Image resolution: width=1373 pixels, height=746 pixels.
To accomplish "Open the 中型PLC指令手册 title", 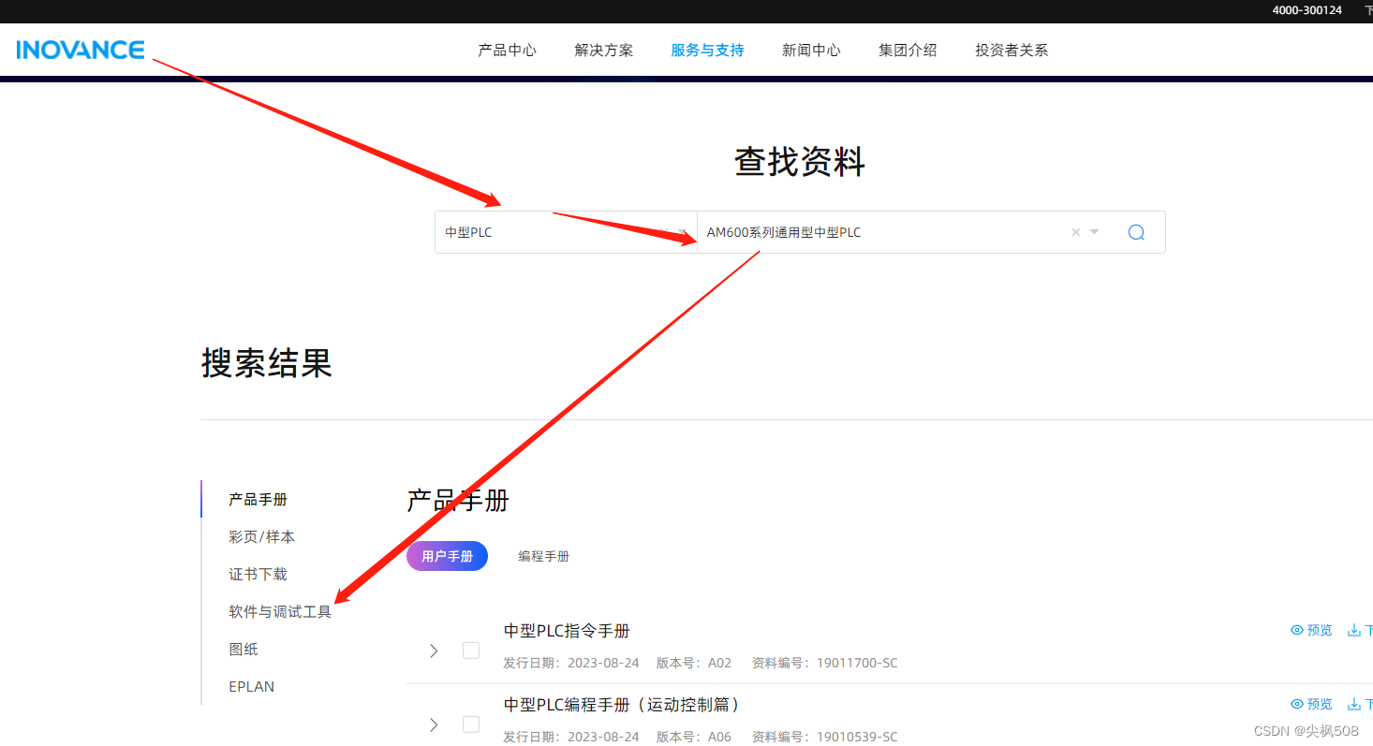I will (x=567, y=631).
